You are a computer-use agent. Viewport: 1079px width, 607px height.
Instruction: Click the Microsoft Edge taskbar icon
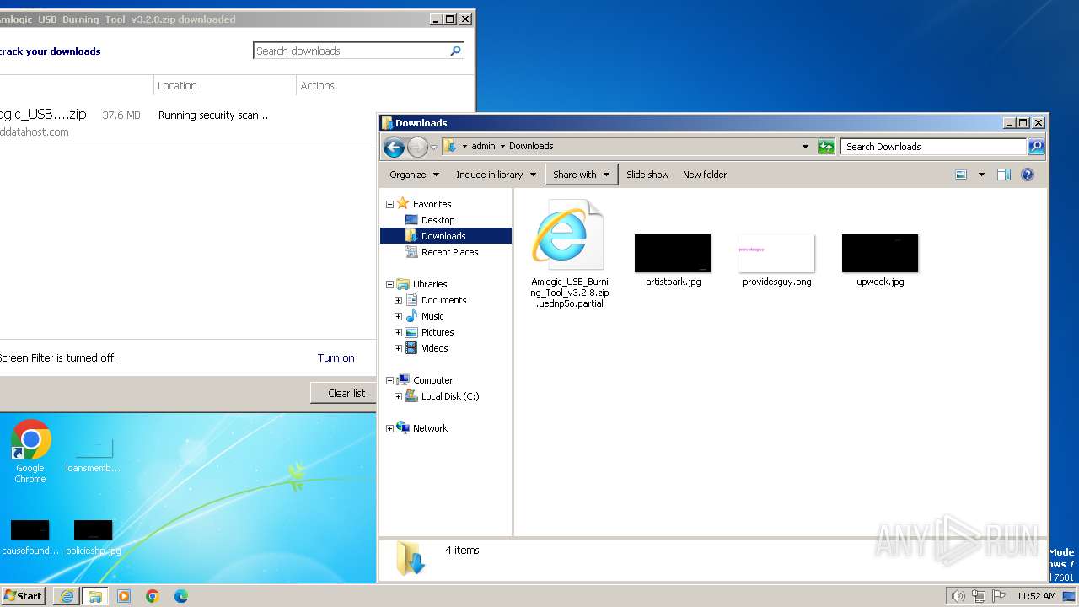[181, 596]
